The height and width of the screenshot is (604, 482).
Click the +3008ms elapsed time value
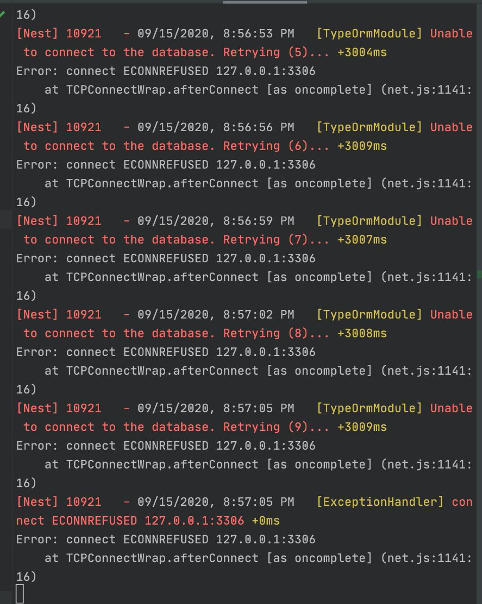pyautogui.click(x=362, y=334)
